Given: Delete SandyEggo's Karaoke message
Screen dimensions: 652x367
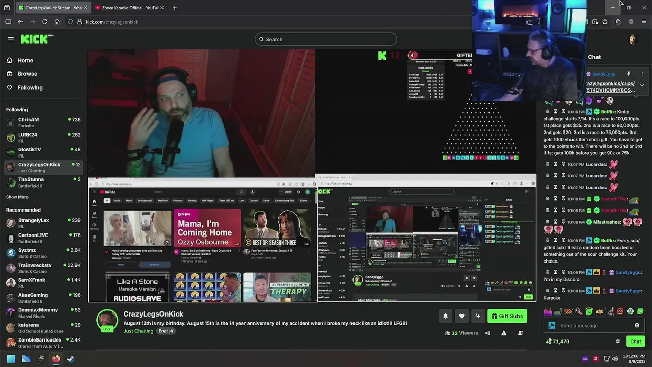Looking at the screenshot, I should tap(548, 291).
